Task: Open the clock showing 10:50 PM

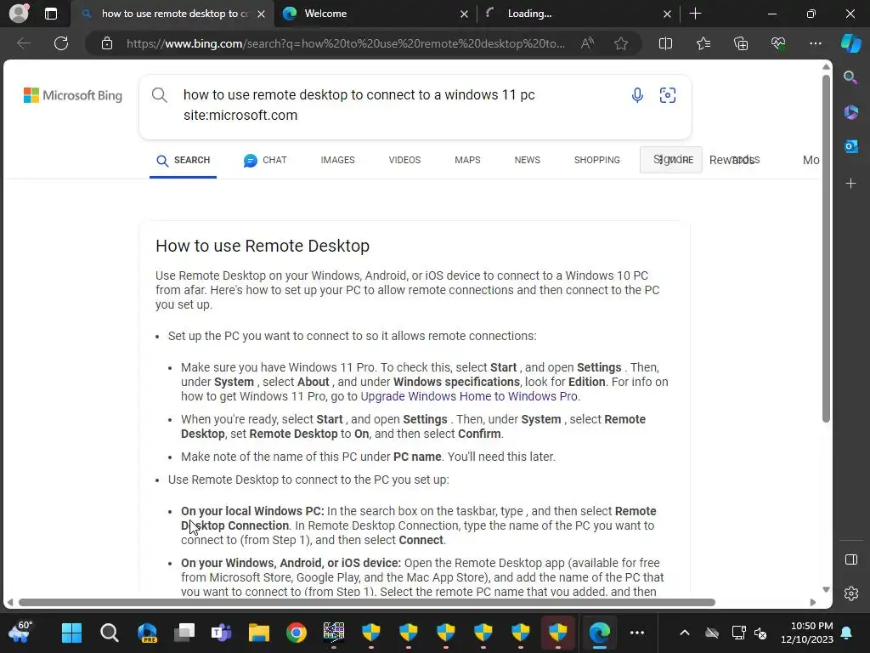Action: pyautogui.click(x=807, y=633)
